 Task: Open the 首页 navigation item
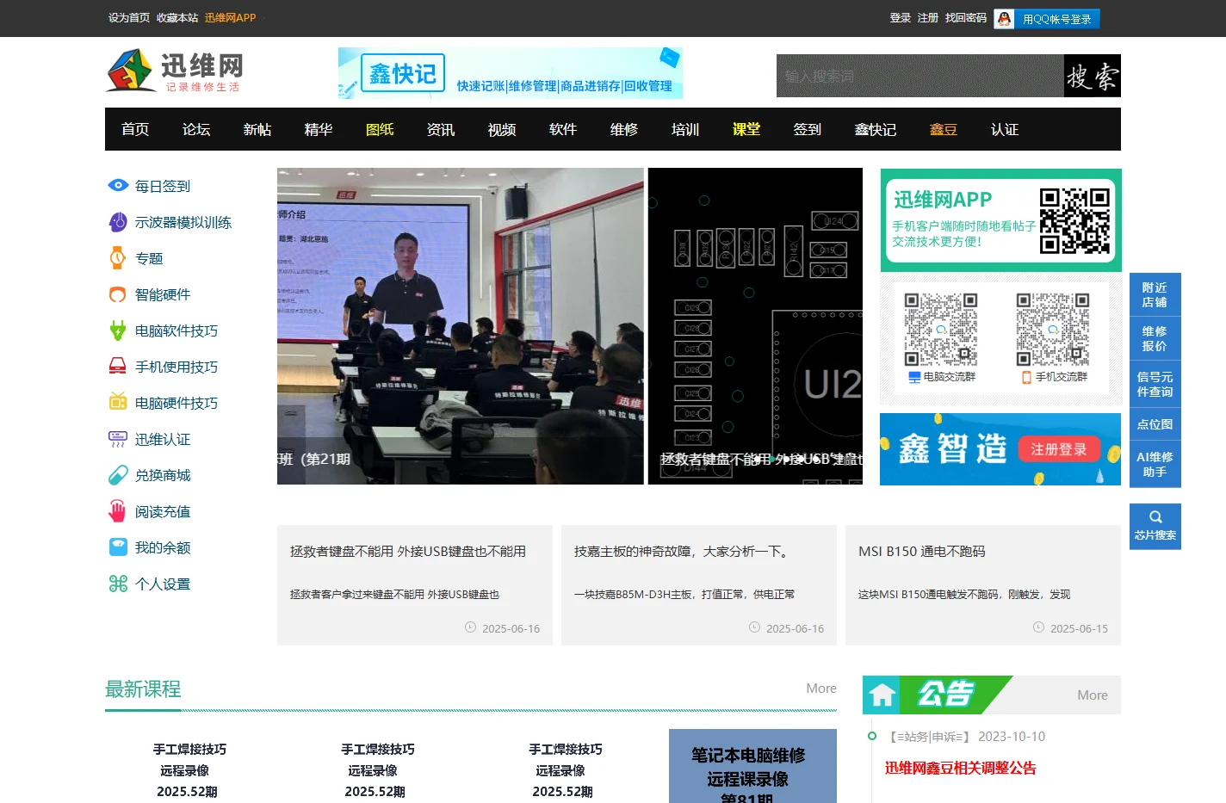click(135, 129)
